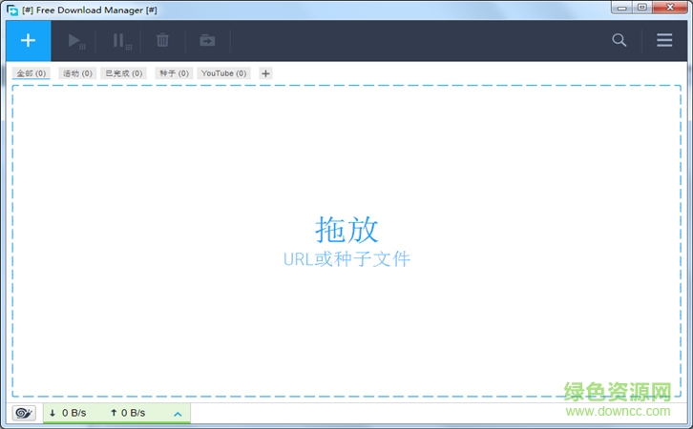This screenshot has width=693, height=429.
Task: Expand the speed panel with the chevron
Action: click(x=178, y=414)
